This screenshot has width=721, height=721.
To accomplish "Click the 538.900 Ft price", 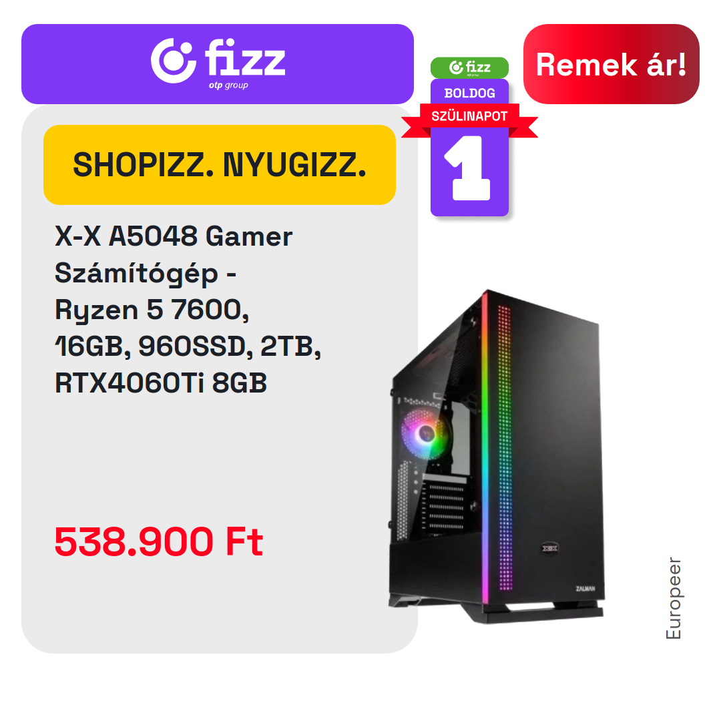I will (159, 541).
